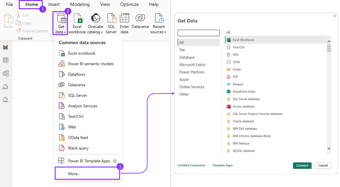
Task: Select OData feed menu item
Action: point(89,138)
